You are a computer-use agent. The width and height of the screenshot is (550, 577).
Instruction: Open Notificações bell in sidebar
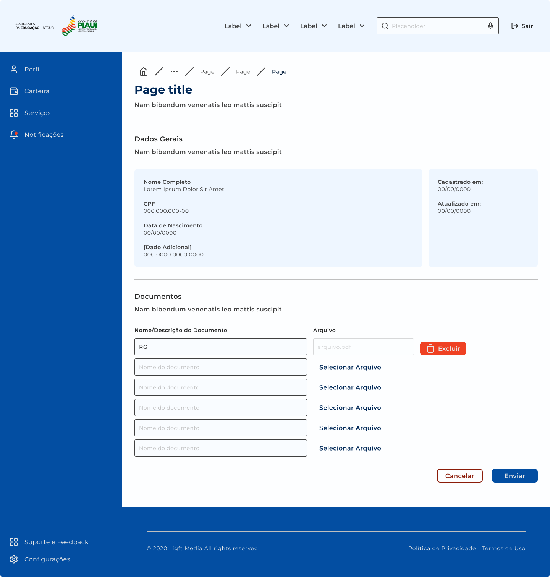(x=44, y=135)
